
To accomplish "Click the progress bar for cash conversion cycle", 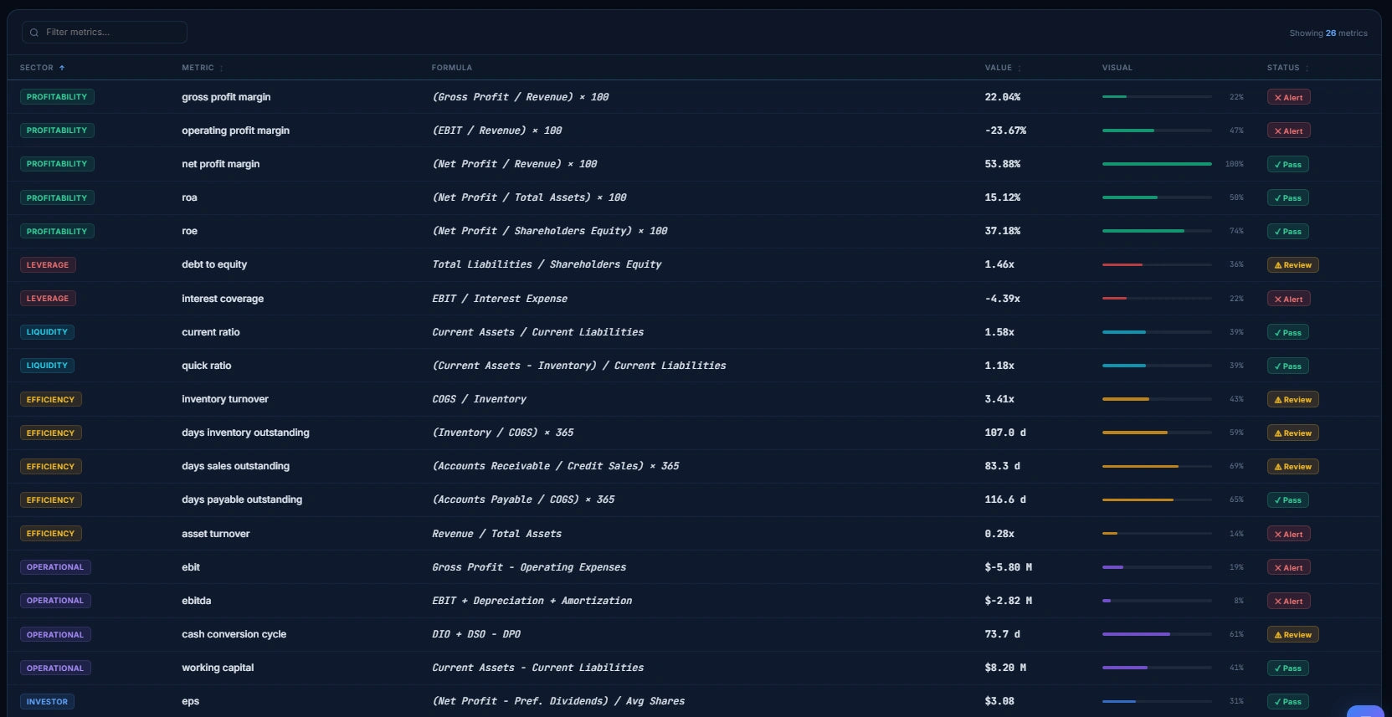I will pyautogui.click(x=1157, y=634).
